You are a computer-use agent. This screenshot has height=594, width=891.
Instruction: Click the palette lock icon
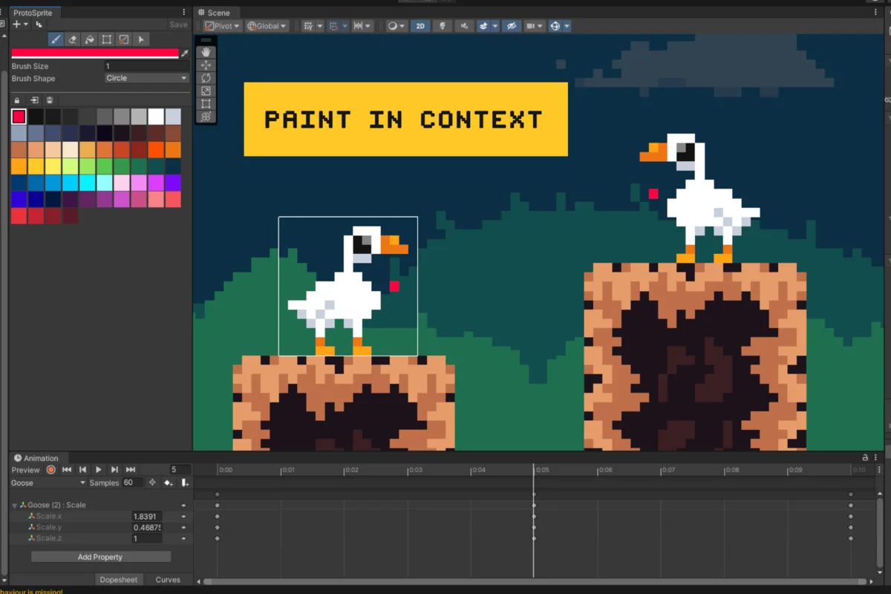pos(18,100)
